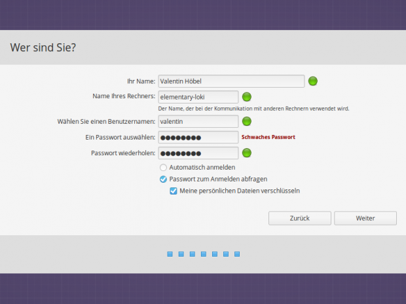The width and height of the screenshot is (406, 304).
Task: Click the Name Ihres Rechners: label
Action: point(124,96)
